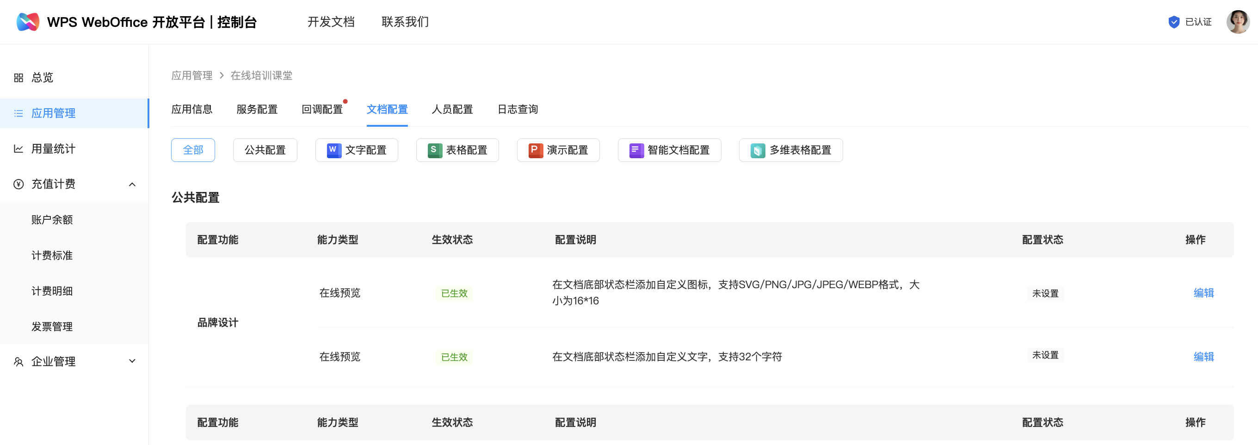Select the 智能文档配置 icon filter

[x=636, y=150]
